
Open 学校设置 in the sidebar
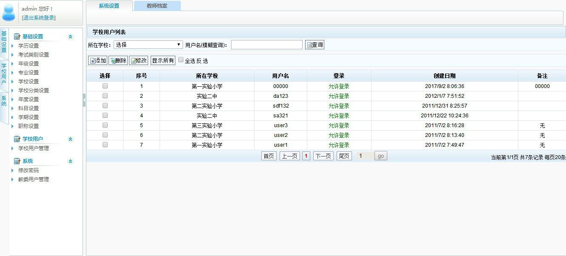coord(29,82)
